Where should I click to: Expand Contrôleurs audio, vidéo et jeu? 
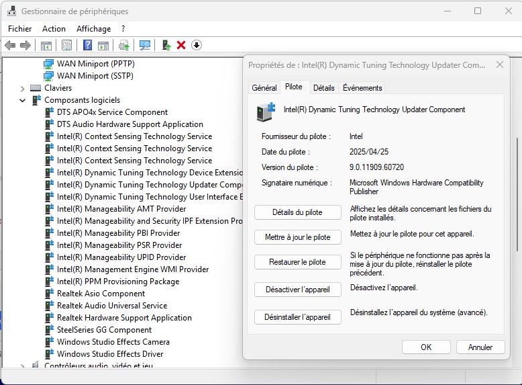click(x=22, y=366)
